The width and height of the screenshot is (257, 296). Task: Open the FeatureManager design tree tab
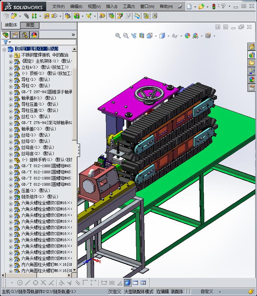click(x=6, y=35)
